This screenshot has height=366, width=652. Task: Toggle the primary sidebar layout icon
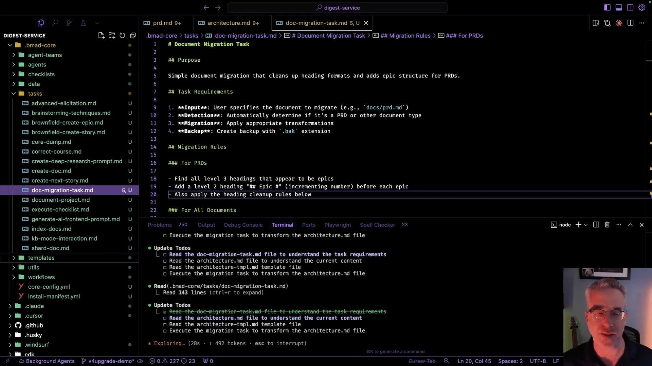coord(608,7)
